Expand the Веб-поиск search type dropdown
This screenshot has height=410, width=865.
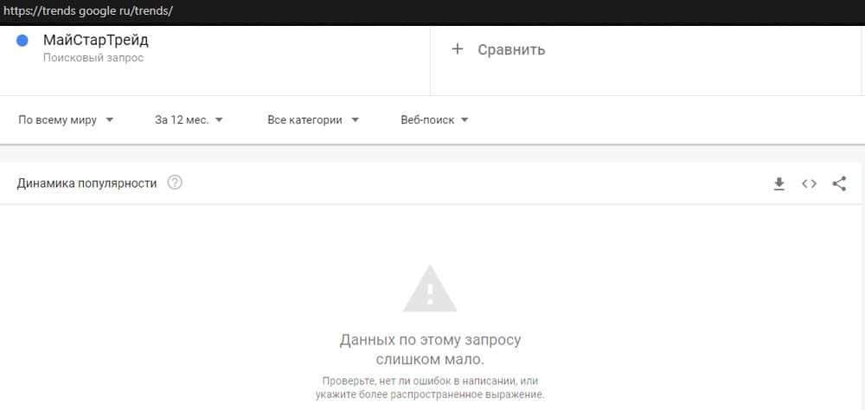(x=434, y=119)
